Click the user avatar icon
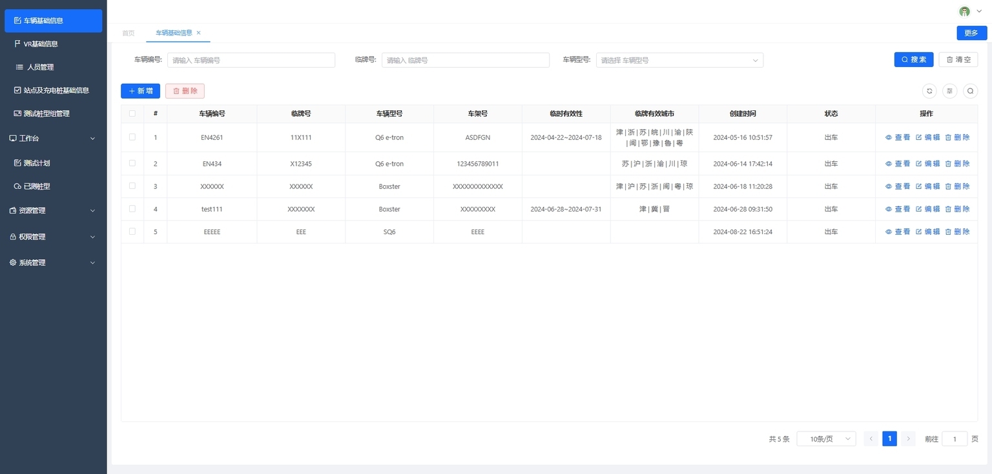This screenshot has width=992, height=474. (964, 12)
